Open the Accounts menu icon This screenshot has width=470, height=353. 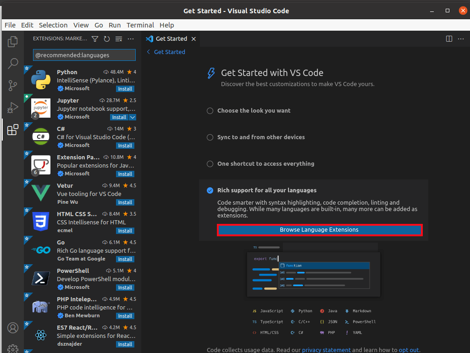coord(12,328)
